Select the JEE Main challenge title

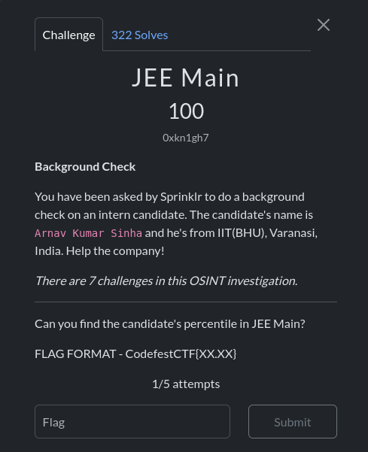click(x=186, y=77)
